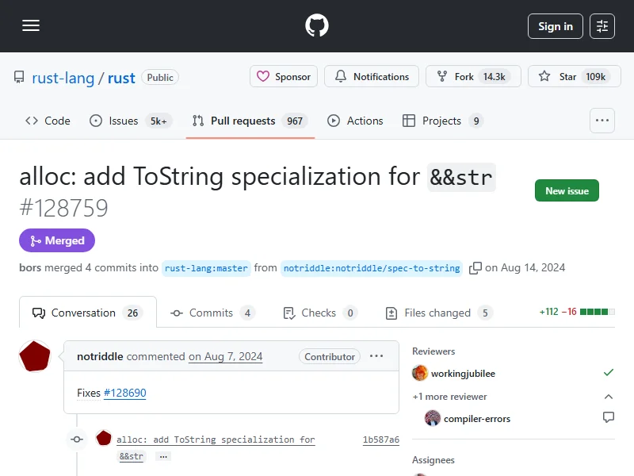This screenshot has height=476, width=634.
Task: Open linked issue #128690
Action: click(x=124, y=393)
